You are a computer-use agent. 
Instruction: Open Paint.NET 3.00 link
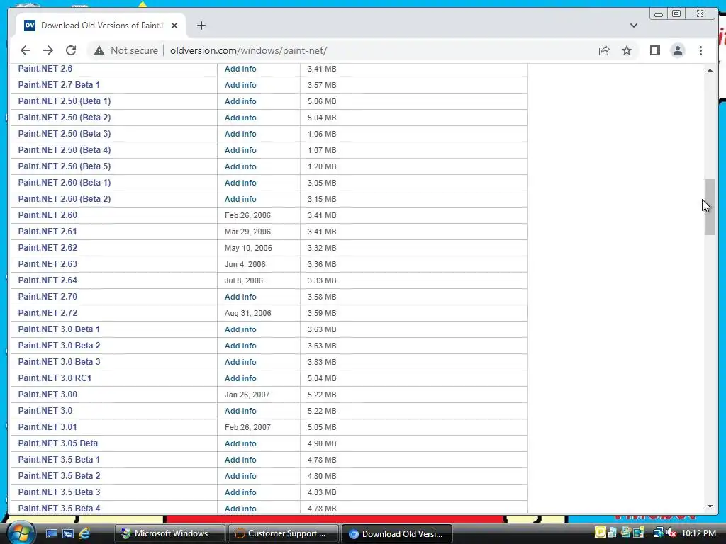point(48,394)
